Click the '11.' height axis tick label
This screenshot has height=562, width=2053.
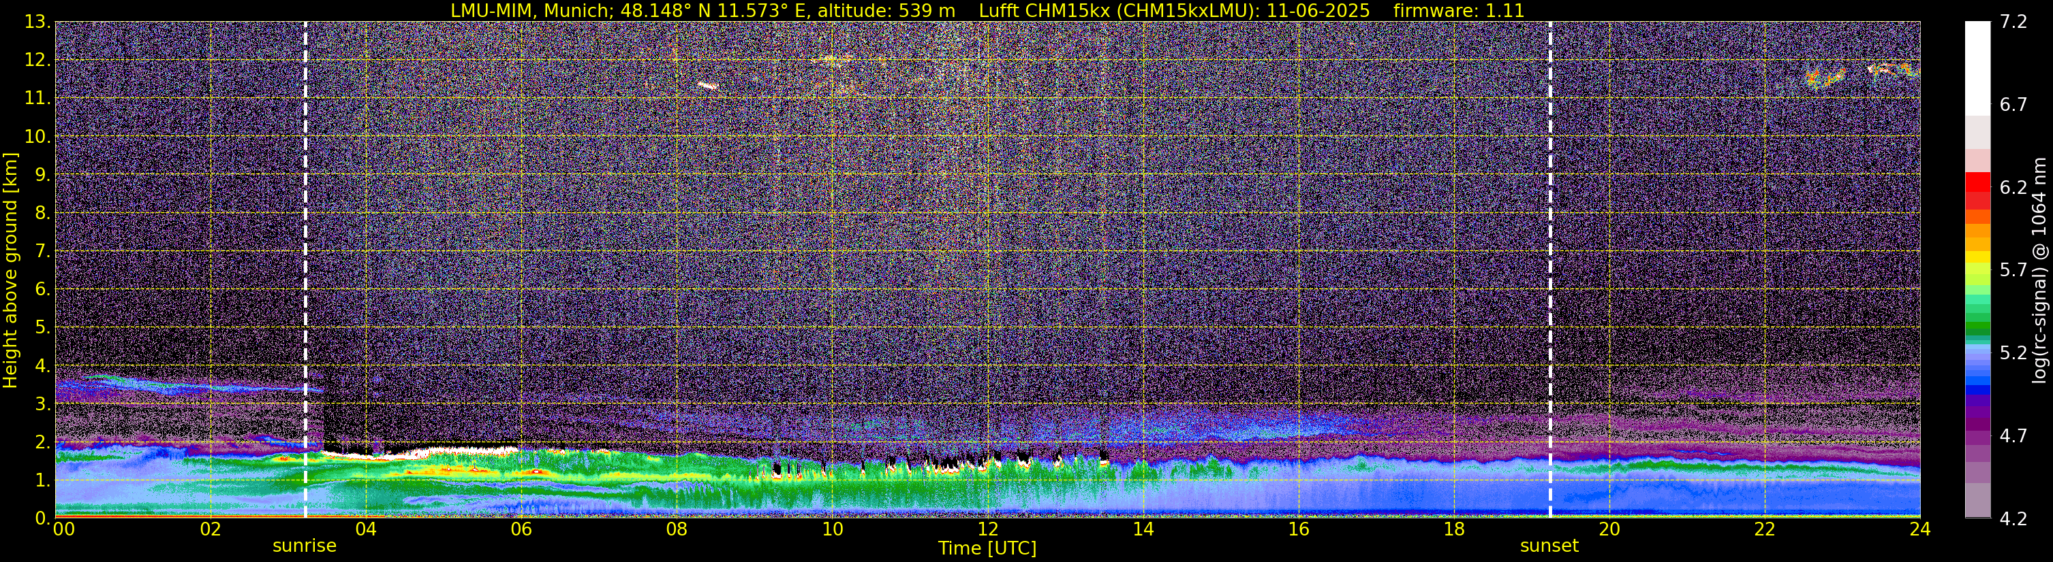coord(37,98)
